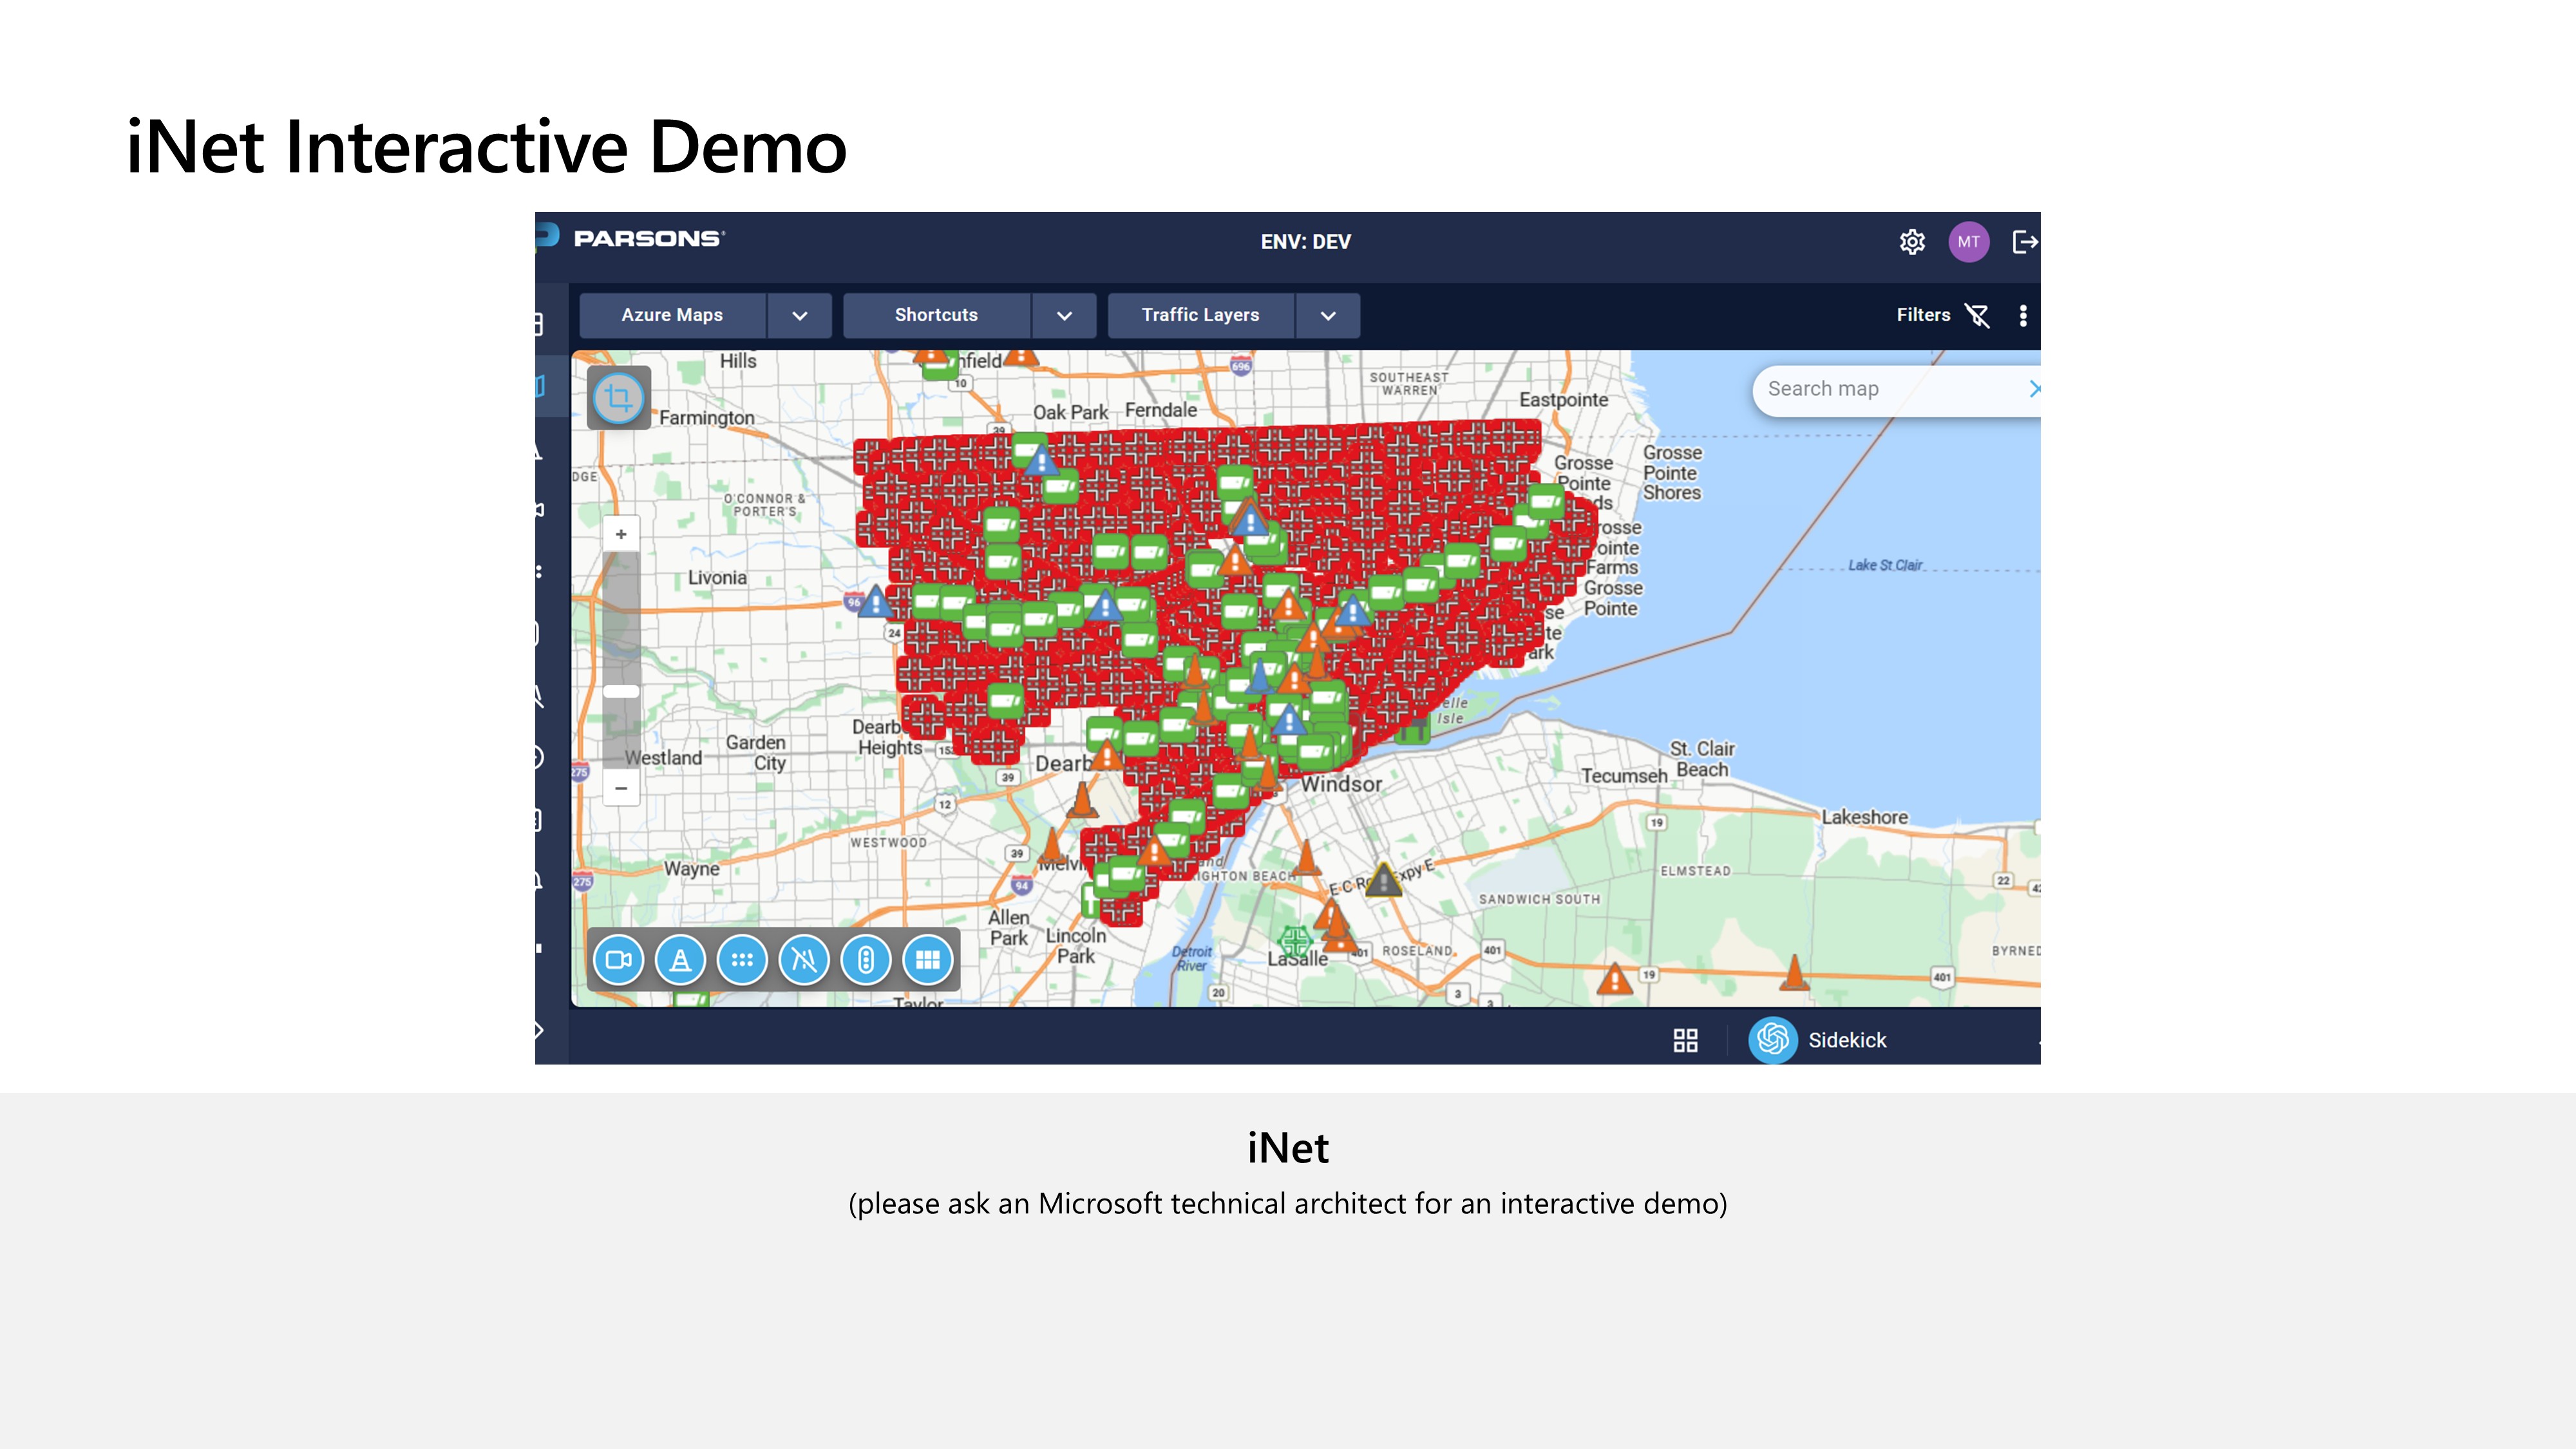The width and height of the screenshot is (2576, 1449).
Task: Zoom in with the plus button
Action: pos(621,534)
